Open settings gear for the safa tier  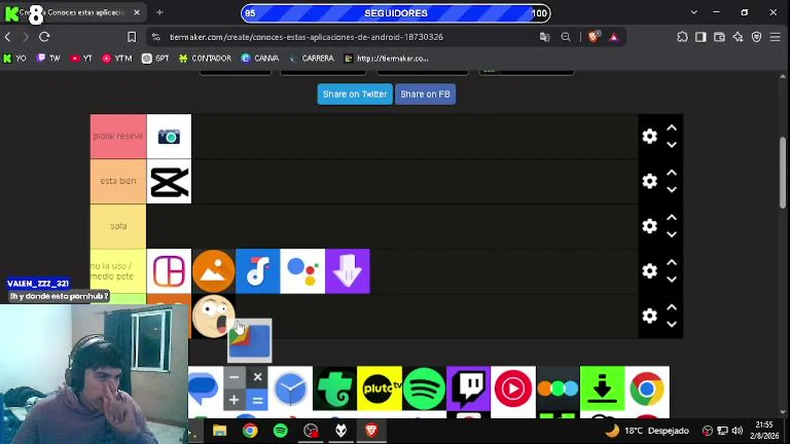pyautogui.click(x=649, y=226)
